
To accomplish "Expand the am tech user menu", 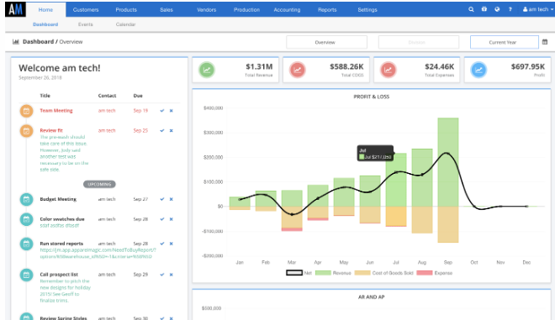I will point(538,9).
